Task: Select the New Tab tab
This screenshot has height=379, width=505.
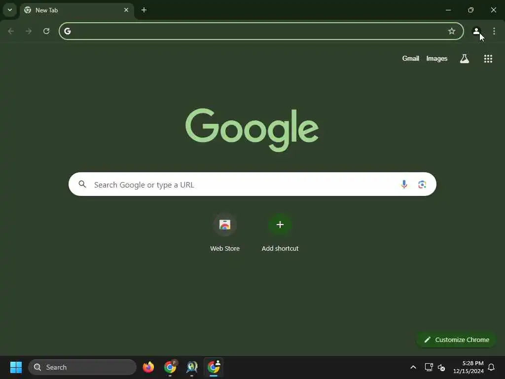Action: (x=76, y=10)
